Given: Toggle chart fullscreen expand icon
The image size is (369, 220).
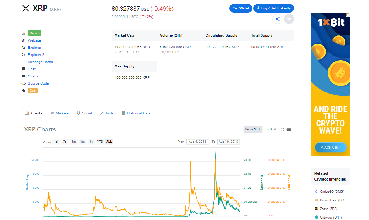Looking at the screenshot, I should pos(282,129).
